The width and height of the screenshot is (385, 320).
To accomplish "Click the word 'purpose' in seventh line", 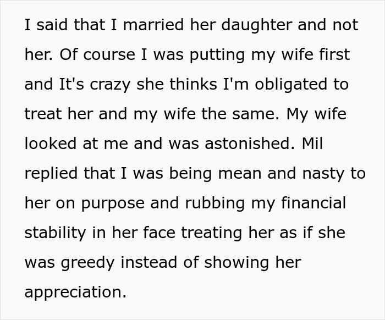I will pos(113,205).
